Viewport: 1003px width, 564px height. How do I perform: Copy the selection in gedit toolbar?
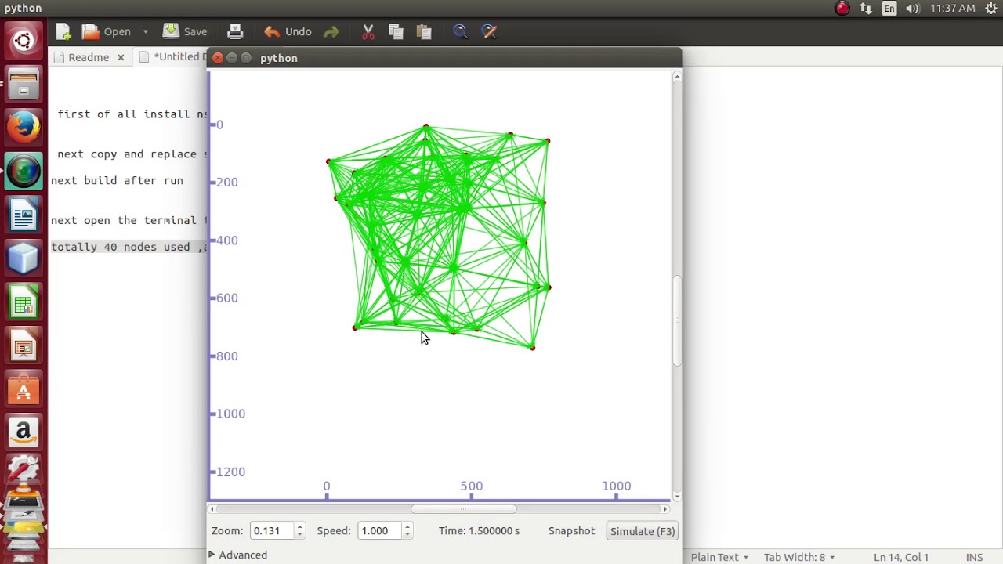tap(396, 32)
